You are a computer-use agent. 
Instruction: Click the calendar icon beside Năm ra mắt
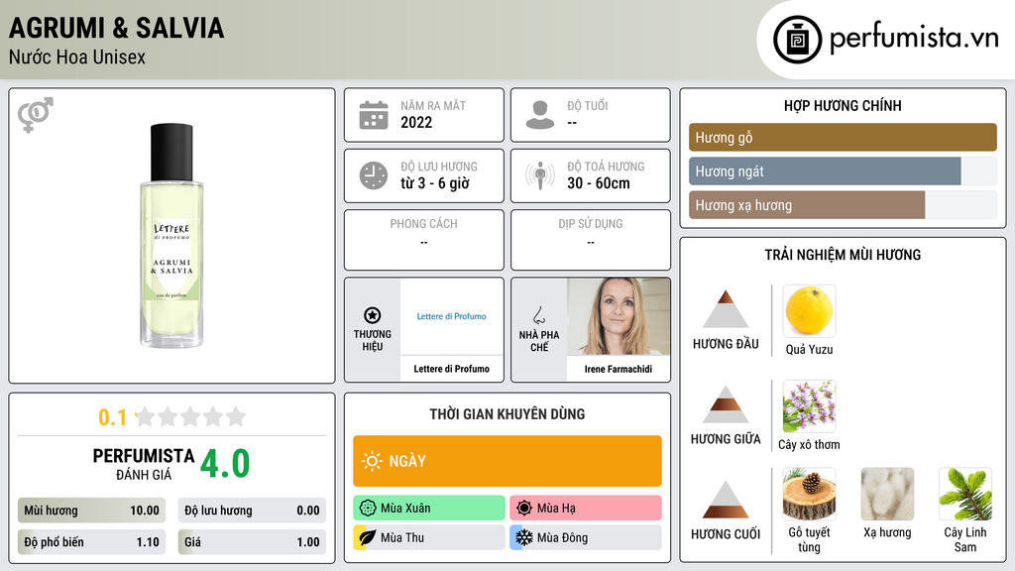(374, 115)
